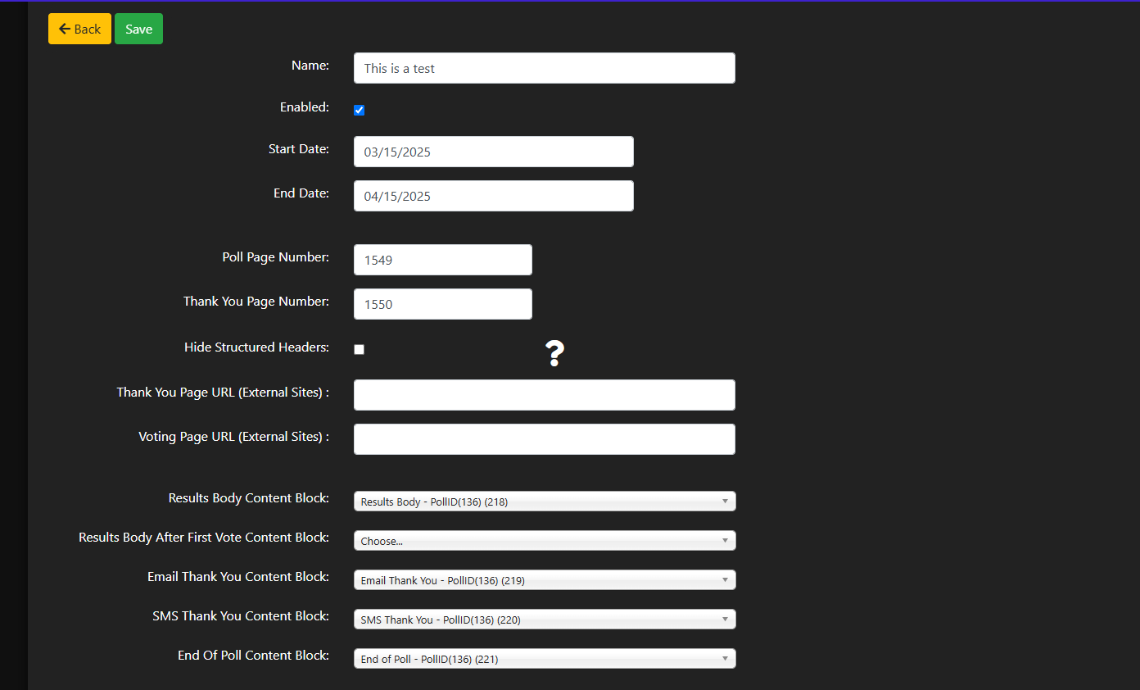Click the Start Date field

pyautogui.click(x=493, y=152)
